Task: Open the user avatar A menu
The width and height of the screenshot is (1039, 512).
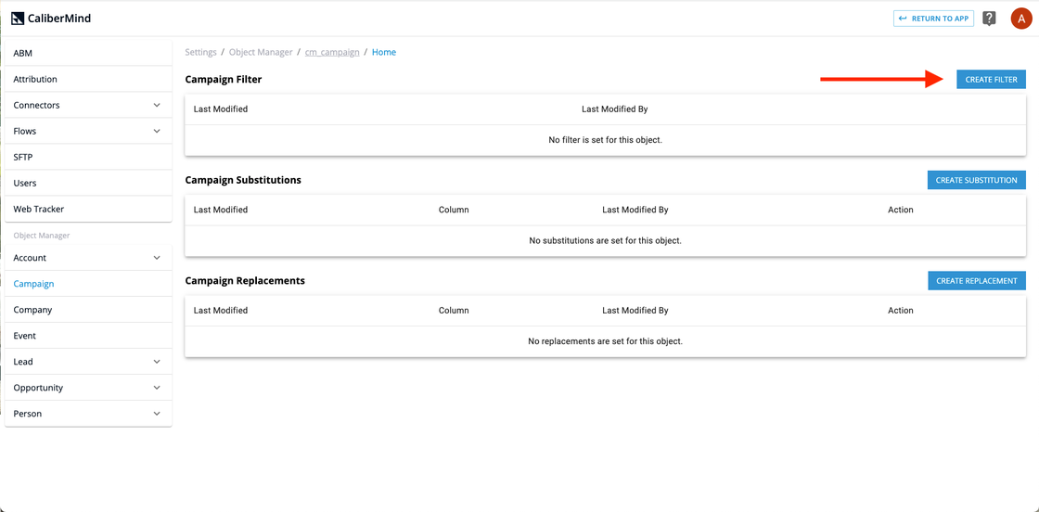Action: (1021, 19)
